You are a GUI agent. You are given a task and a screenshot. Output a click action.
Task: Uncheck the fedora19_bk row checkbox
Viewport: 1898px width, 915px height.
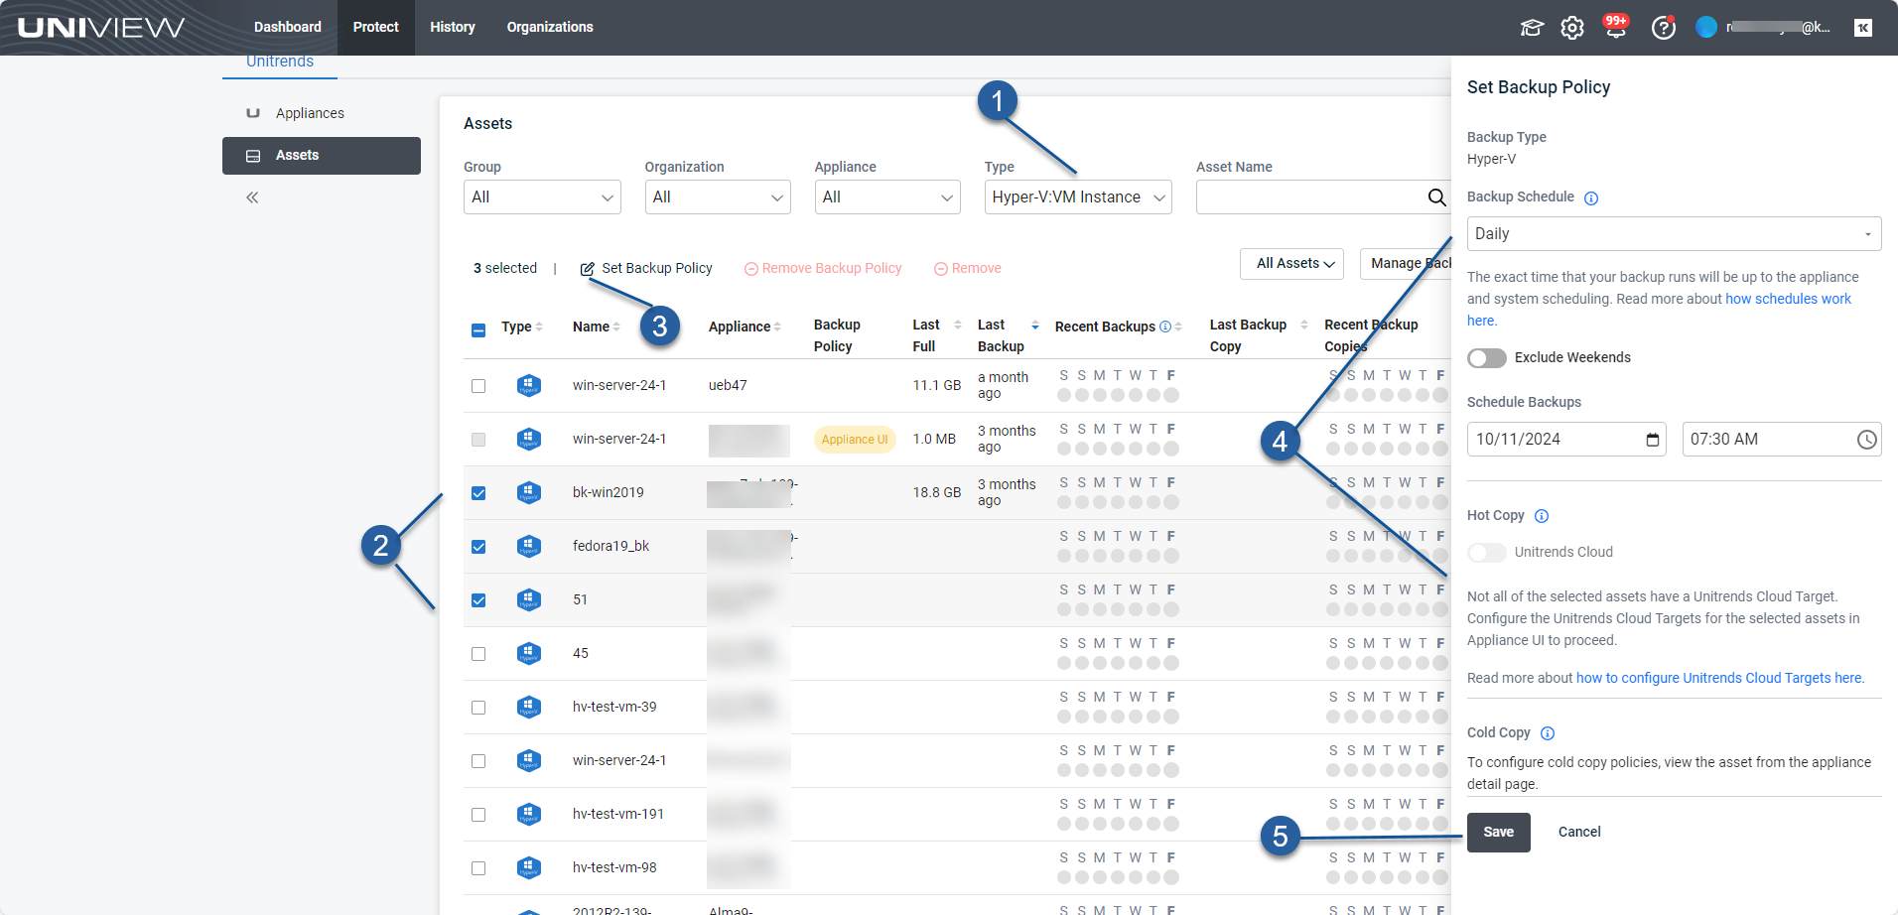[478, 547]
